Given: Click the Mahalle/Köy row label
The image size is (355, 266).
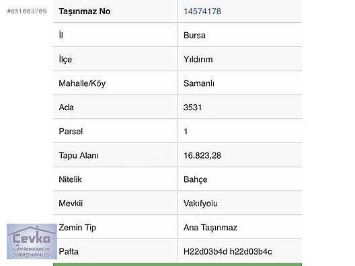Looking at the screenshot, I should coord(82,83).
